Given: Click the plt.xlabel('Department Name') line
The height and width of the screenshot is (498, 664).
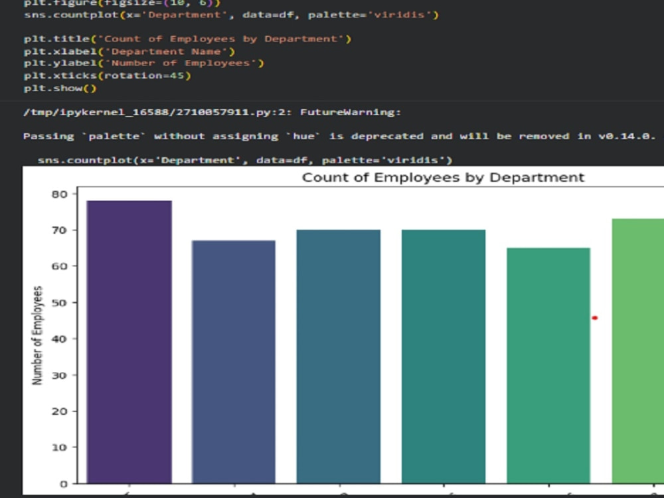Looking at the screenshot, I should (x=129, y=51).
